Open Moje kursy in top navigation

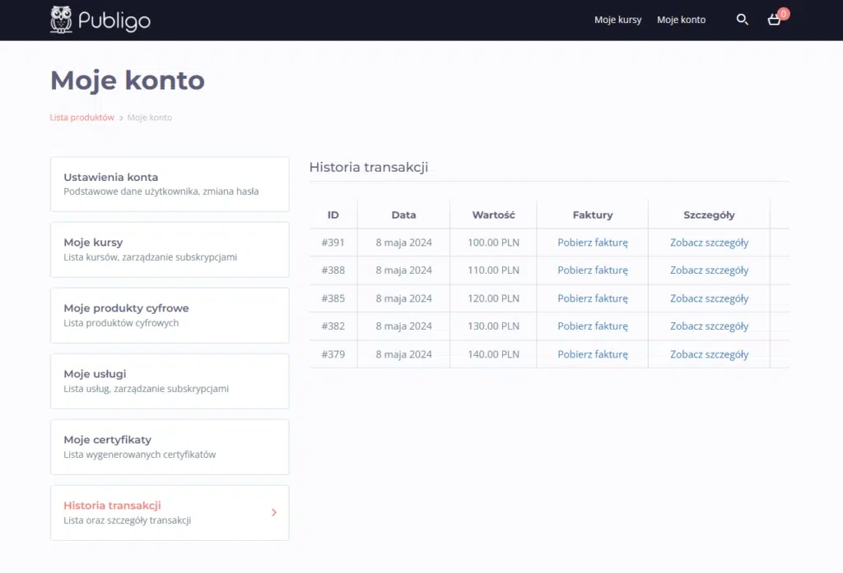pyautogui.click(x=617, y=20)
